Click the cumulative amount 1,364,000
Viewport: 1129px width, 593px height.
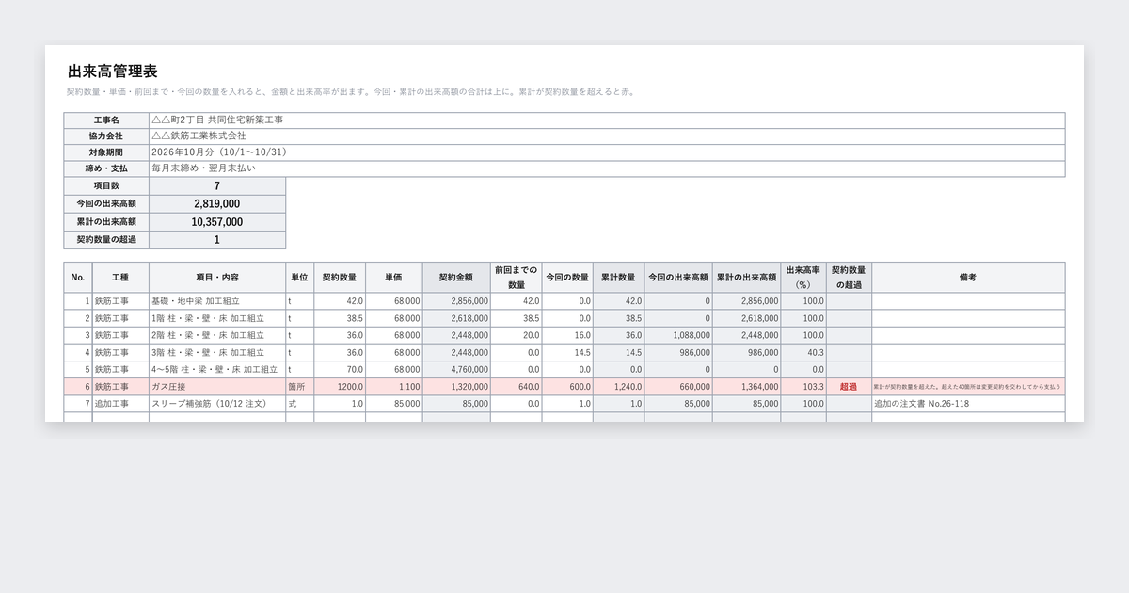coord(746,386)
